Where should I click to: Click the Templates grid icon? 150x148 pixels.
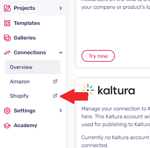[7, 23]
